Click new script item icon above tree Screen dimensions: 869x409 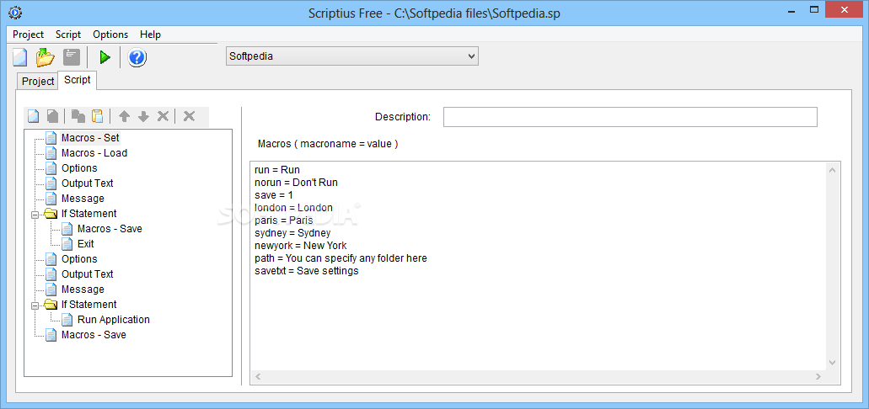[x=34, y=116]
